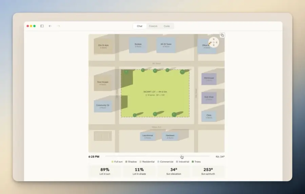Select the Hardware building
The height and width of the screenshot is (194, 305).
click(170, 136)
